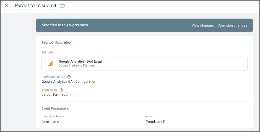Open the Google Analytics: GA4 Event tag type

(144, 64)
